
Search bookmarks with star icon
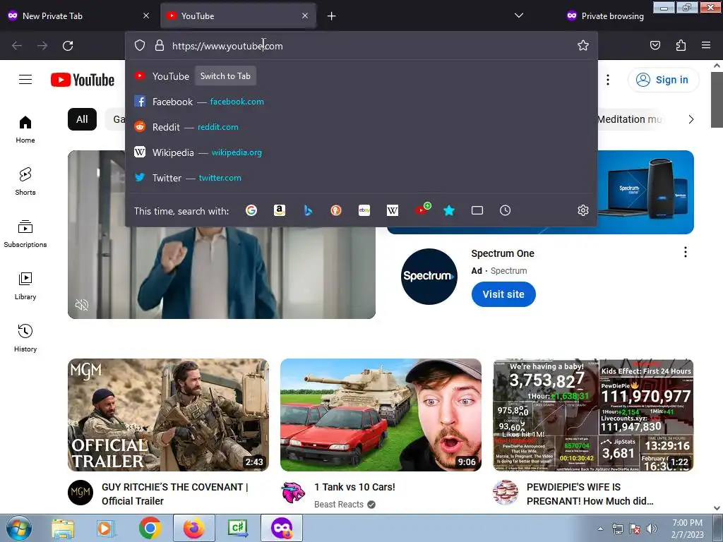point(449,210)
